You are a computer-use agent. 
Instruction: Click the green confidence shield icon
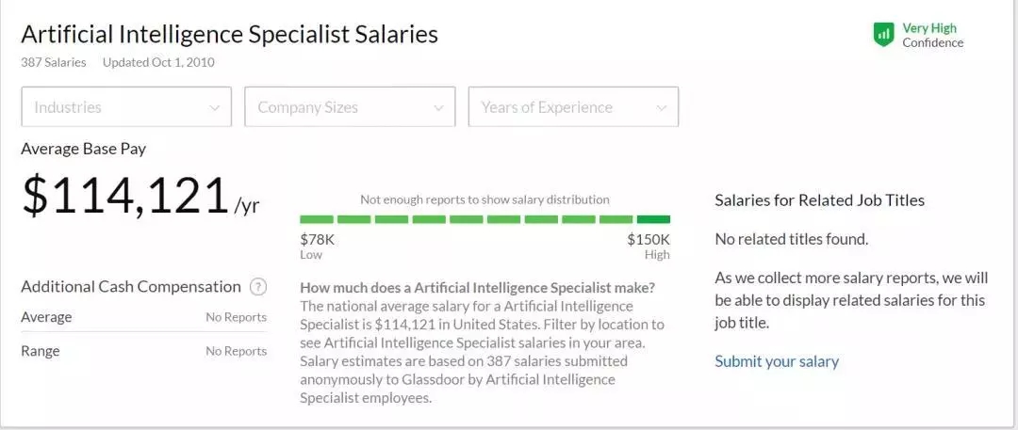883,35
